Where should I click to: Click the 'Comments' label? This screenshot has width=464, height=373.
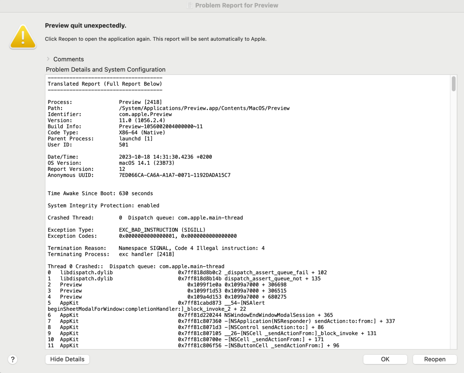[68, 59]
